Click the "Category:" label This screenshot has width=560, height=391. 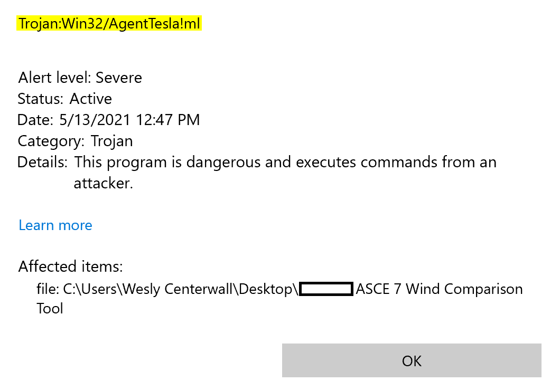pos(51,141)
